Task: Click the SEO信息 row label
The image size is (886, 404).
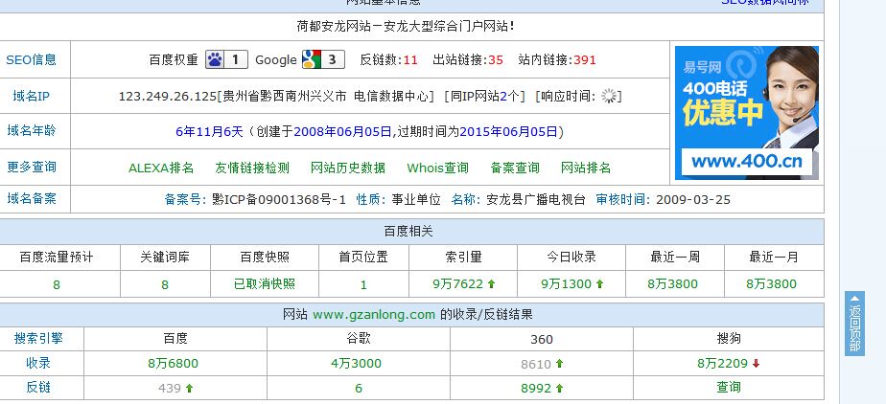Action: (x=31, y=59)
